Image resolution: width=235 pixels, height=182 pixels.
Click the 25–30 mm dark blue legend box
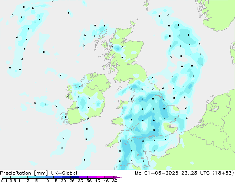(x=75, y=177)
